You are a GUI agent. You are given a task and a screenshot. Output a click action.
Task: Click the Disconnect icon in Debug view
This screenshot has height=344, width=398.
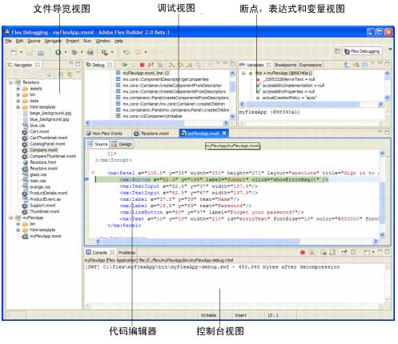[151, 65]
